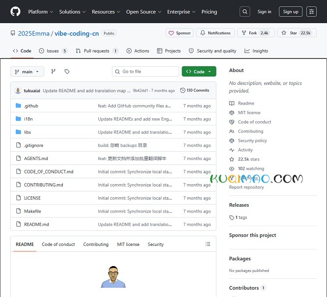The height and width of the screenshot is (297, 327).
Task: Open CODE_OF_CONDUCT.md in file list
Action: click(49, 172)
